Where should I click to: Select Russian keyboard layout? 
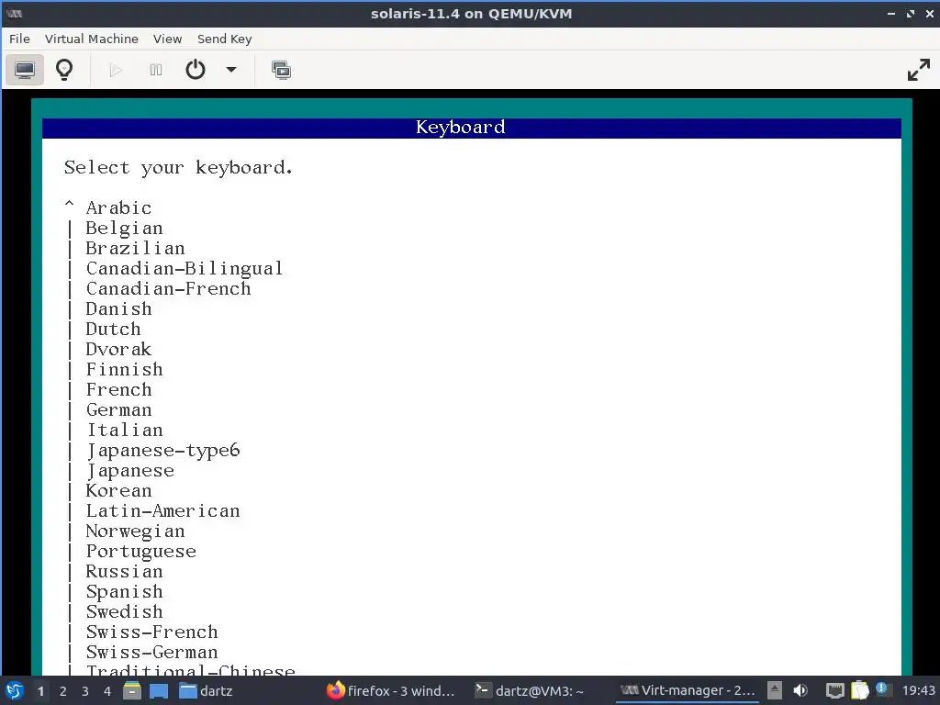tap(124, 571)
